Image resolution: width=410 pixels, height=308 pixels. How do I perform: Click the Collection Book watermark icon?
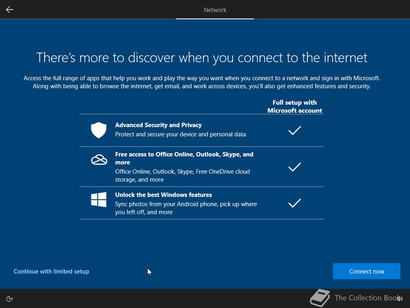coord(320,298)
